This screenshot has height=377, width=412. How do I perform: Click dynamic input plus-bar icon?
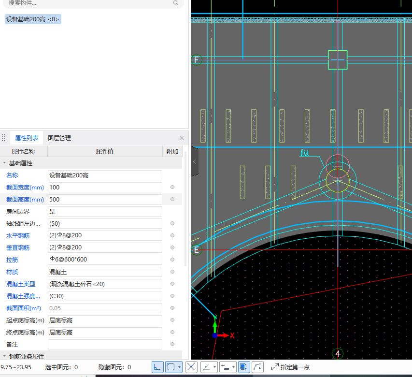(225, 367)
